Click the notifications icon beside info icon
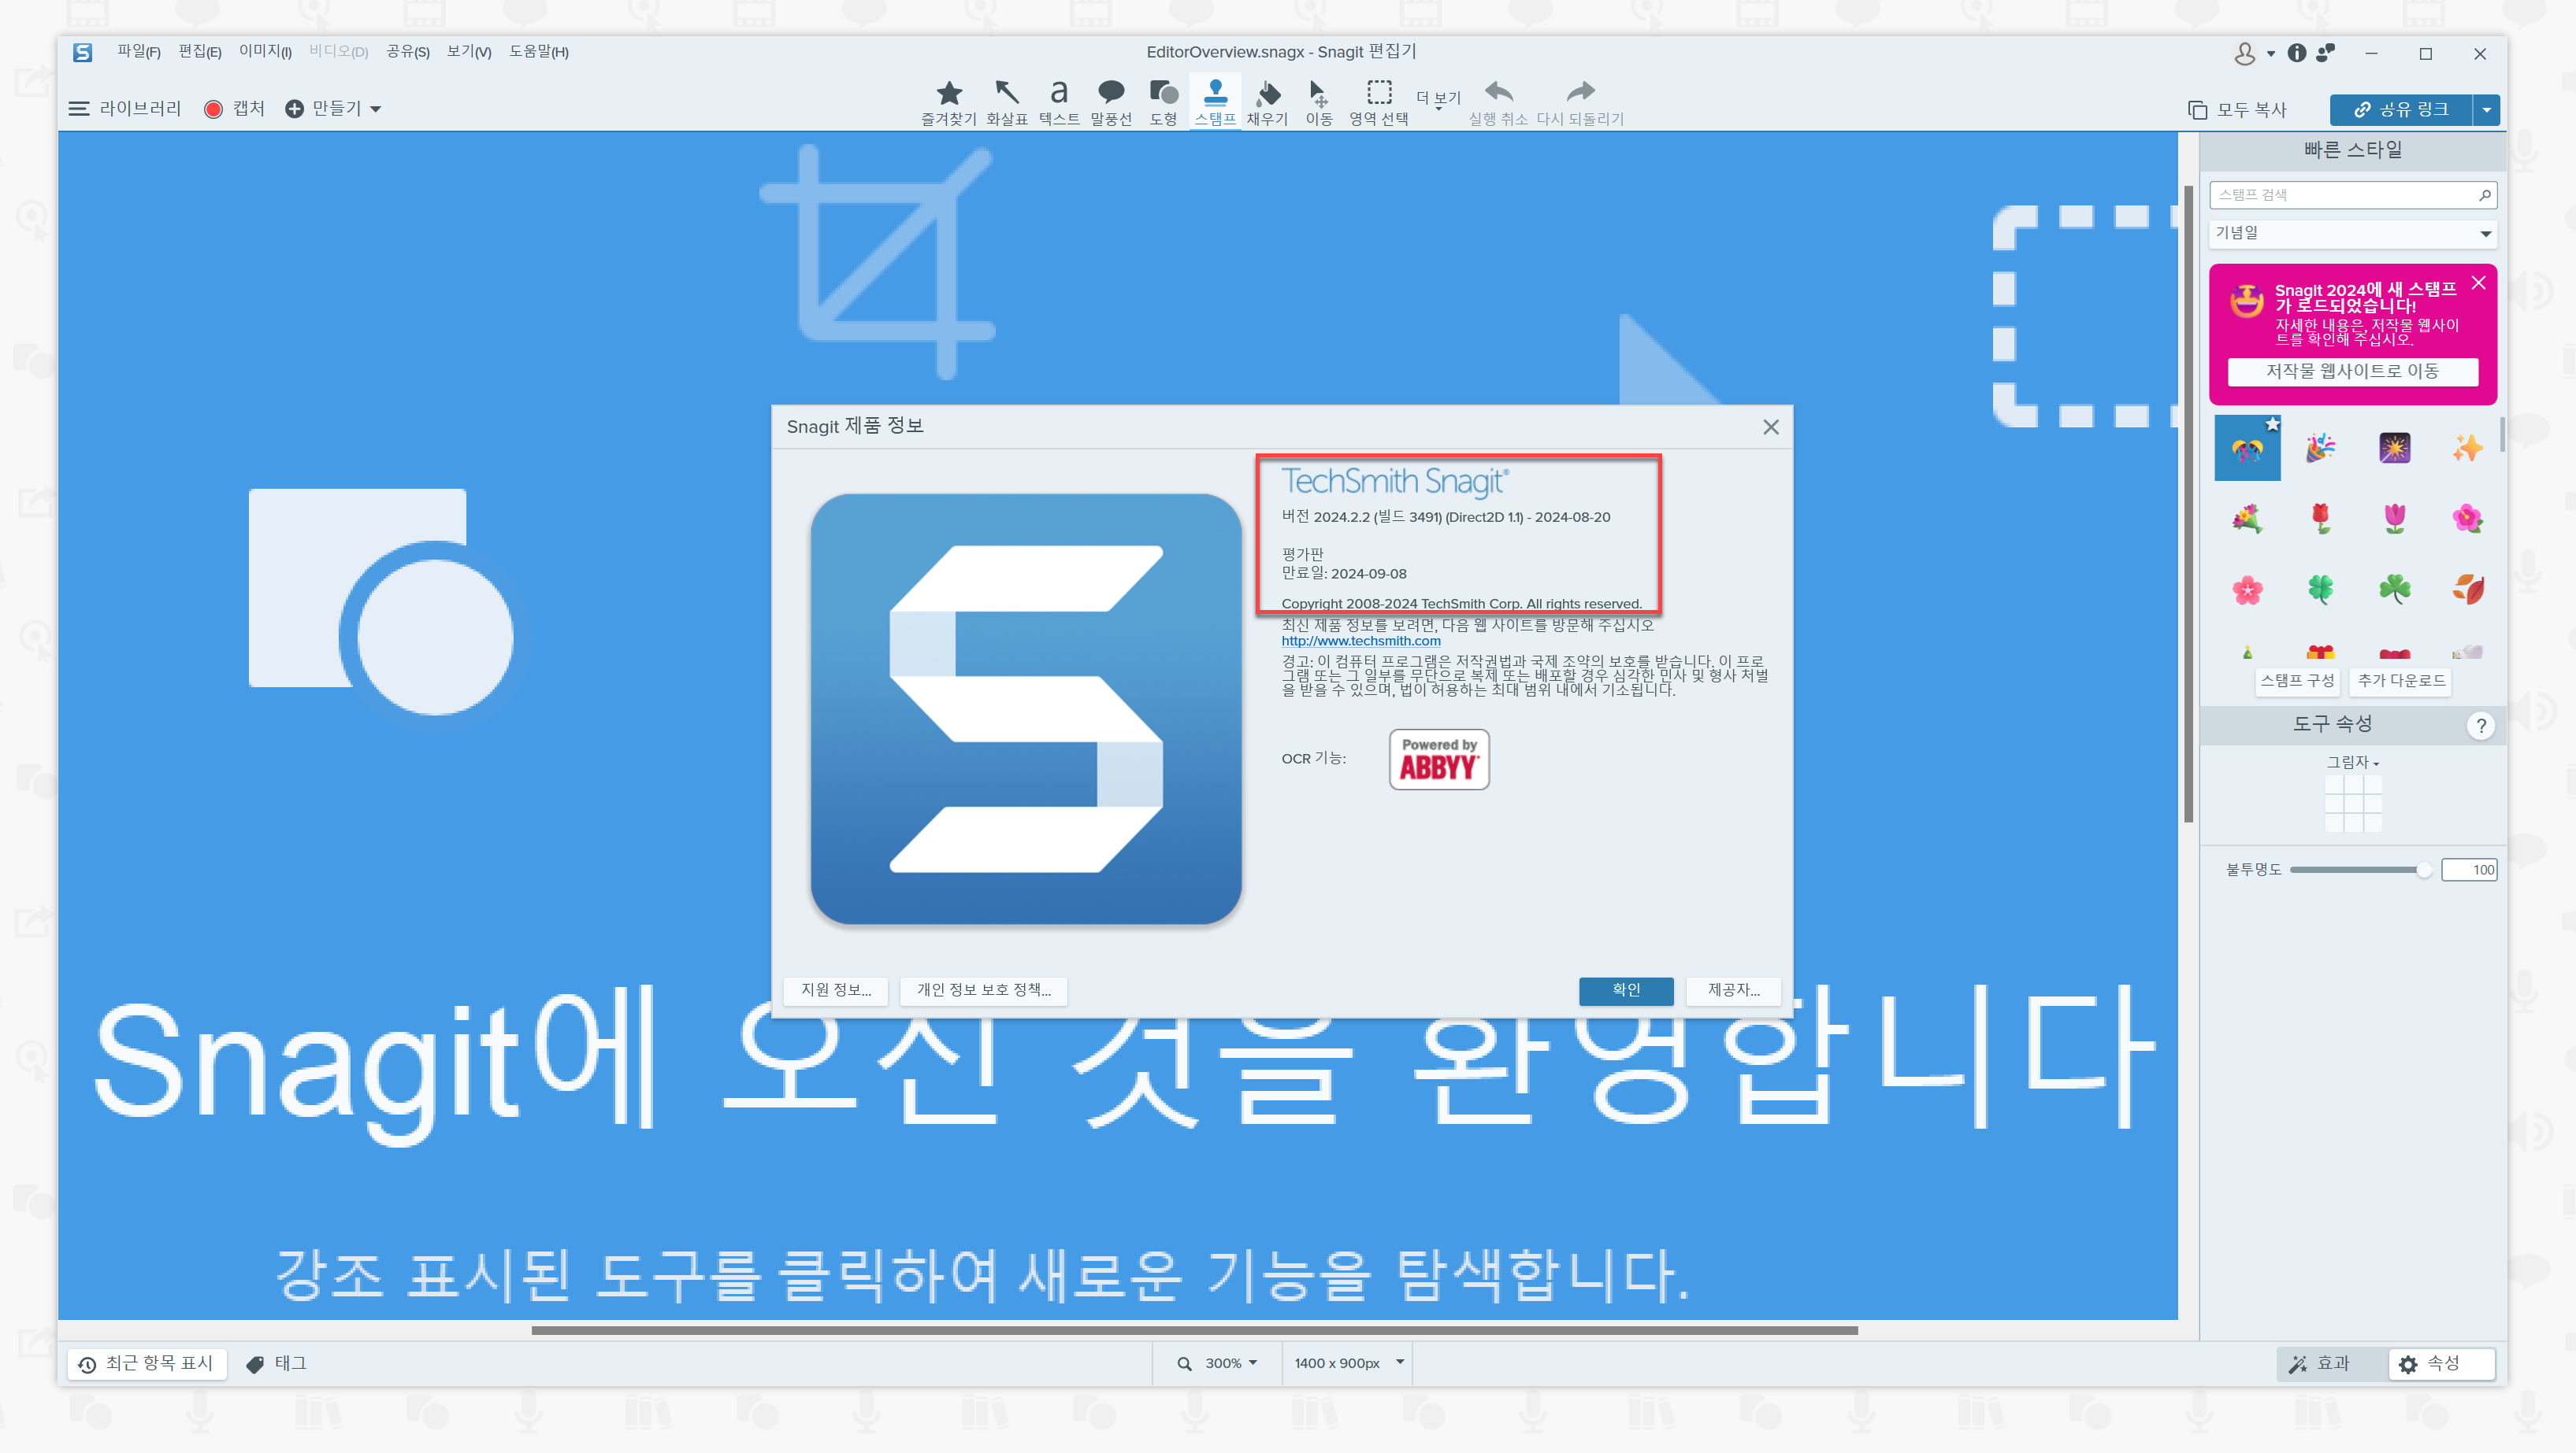This screenshot has height=1453, width=2576. coord(2326,53)
